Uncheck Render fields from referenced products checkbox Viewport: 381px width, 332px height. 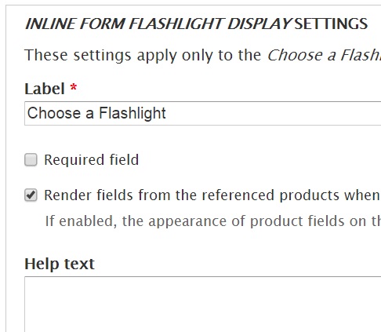(31, 195)
